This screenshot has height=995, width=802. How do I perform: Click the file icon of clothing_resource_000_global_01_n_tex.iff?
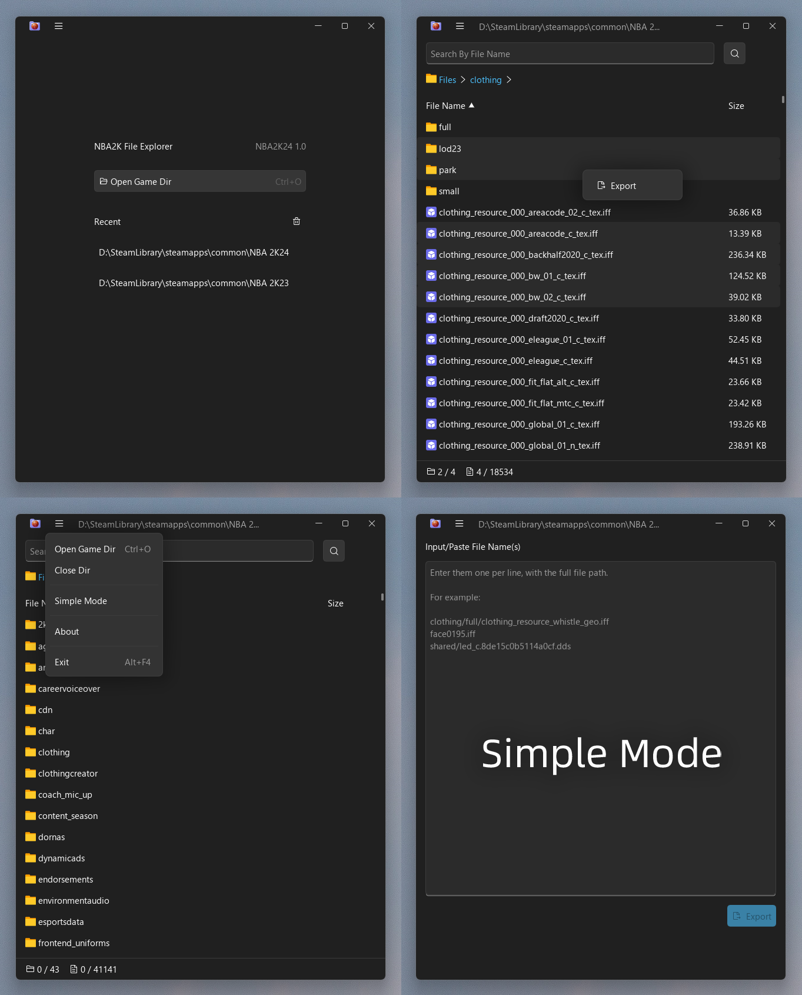(431, 446)
